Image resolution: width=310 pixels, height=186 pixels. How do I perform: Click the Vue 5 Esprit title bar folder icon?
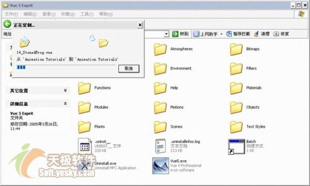point(6,5)
